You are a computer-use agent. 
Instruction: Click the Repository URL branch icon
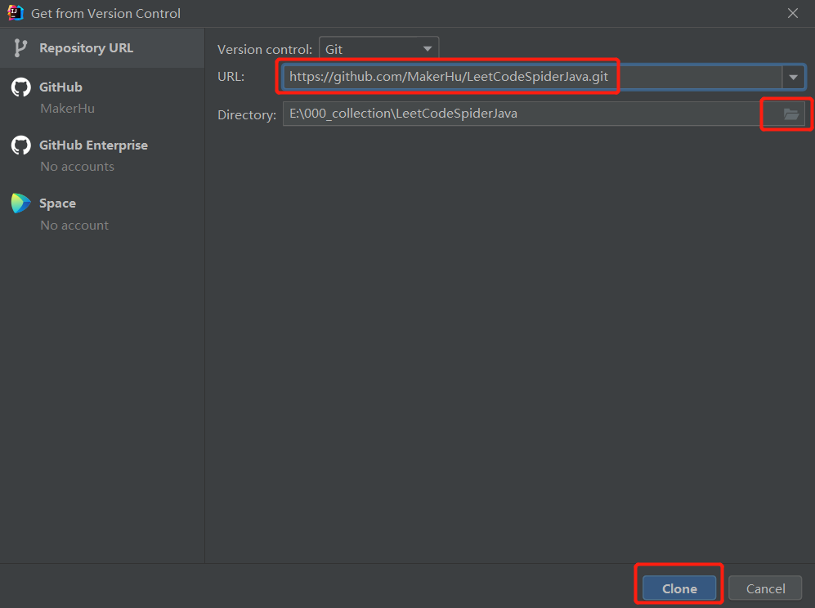pos(20,48)
